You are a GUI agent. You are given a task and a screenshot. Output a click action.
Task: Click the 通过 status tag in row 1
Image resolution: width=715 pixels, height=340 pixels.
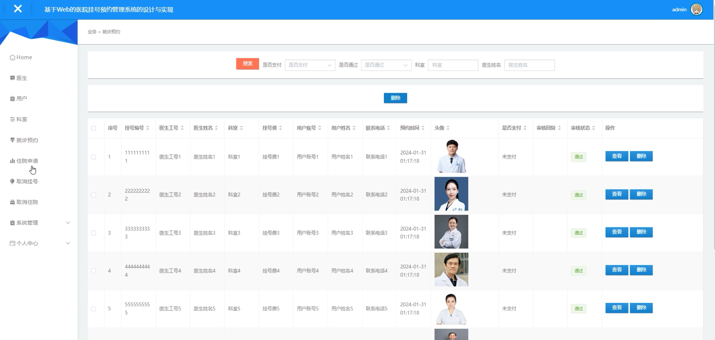pyautogui.click(x=579, y=157)
